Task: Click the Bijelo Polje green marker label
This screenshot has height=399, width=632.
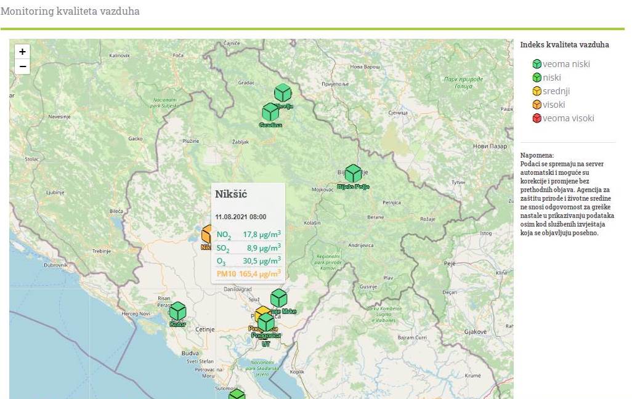Action: pos(353,187)
